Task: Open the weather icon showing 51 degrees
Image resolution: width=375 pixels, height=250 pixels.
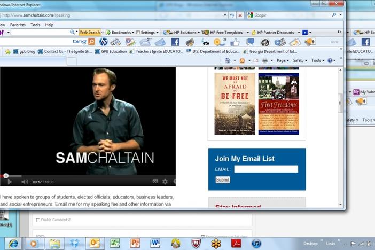Action: pyautogui.click(x=145, y=42)
